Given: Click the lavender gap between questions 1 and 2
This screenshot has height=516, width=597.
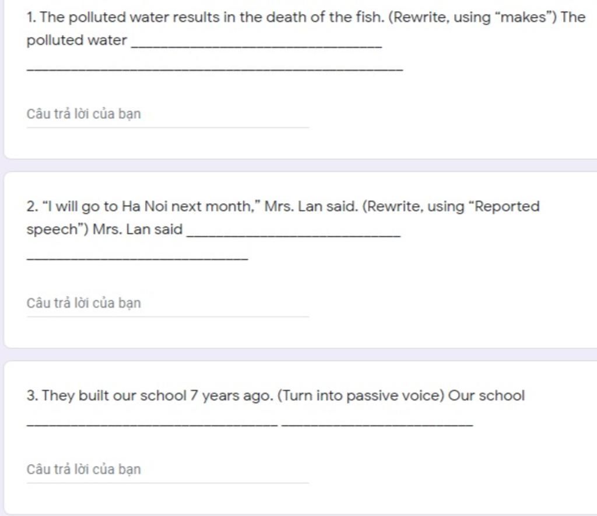Looking at the screenshot, I should pos(298,165).
